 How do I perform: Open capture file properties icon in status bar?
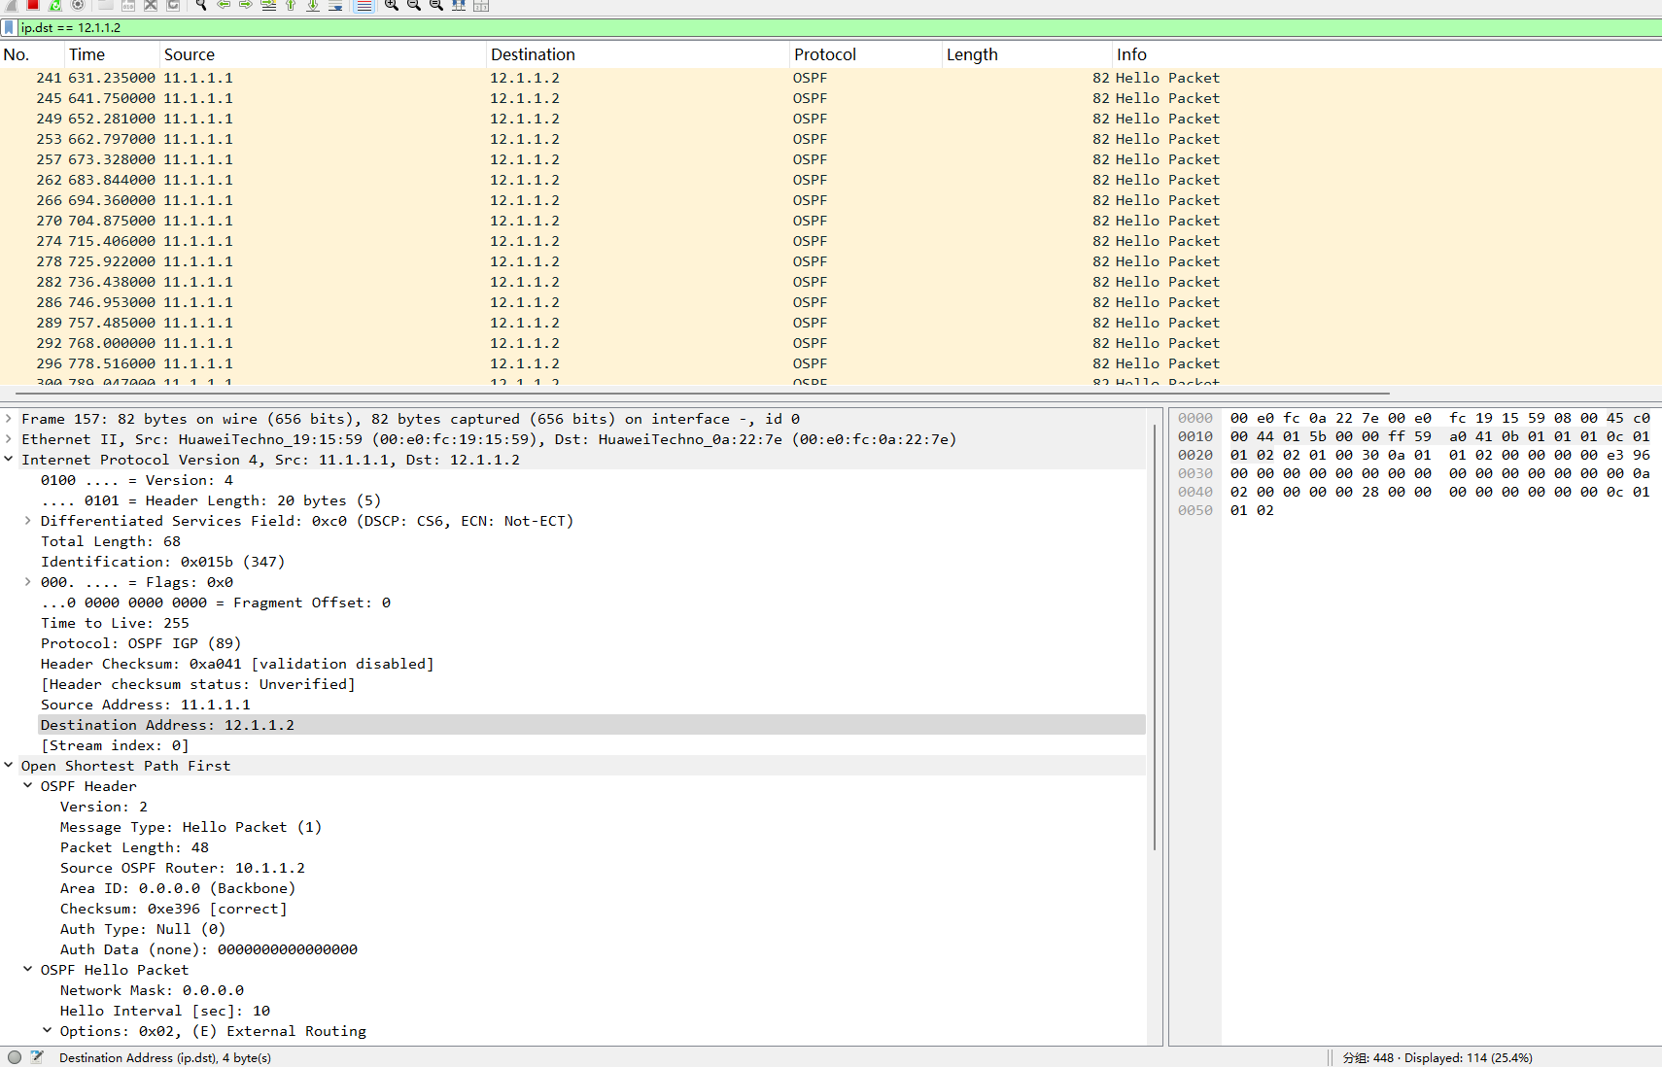pyautogui.click(x=37, y=1057)
